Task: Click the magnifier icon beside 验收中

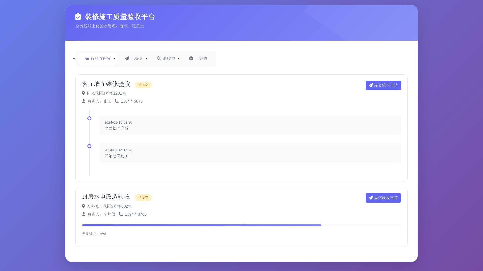Action: tap(159, 58)
